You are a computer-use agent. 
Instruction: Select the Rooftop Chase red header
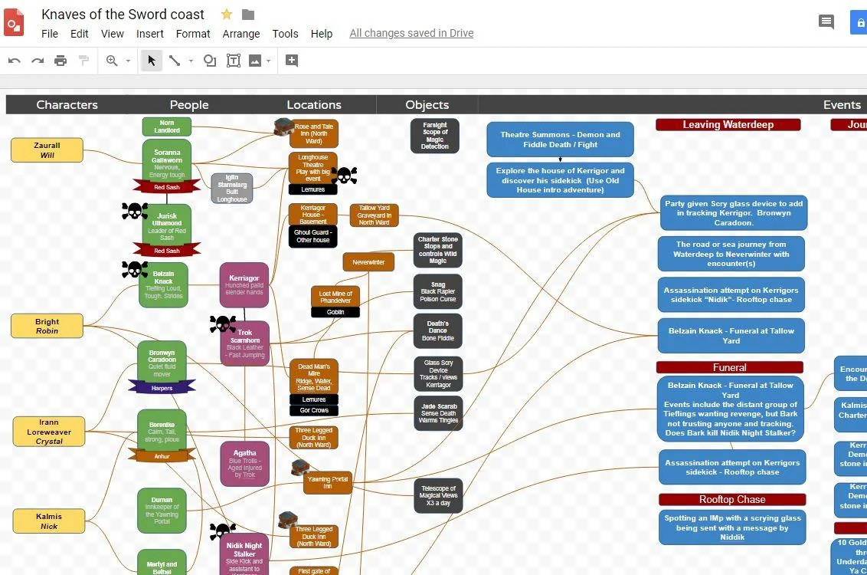732,500
